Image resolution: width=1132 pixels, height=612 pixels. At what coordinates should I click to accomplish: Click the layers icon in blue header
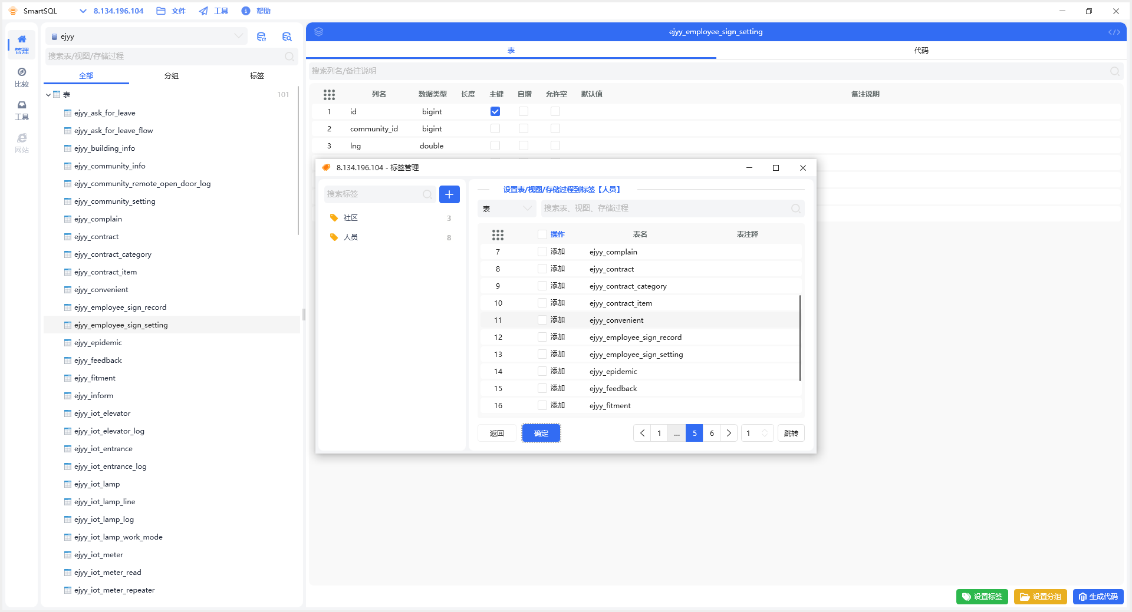pos(319,32)
